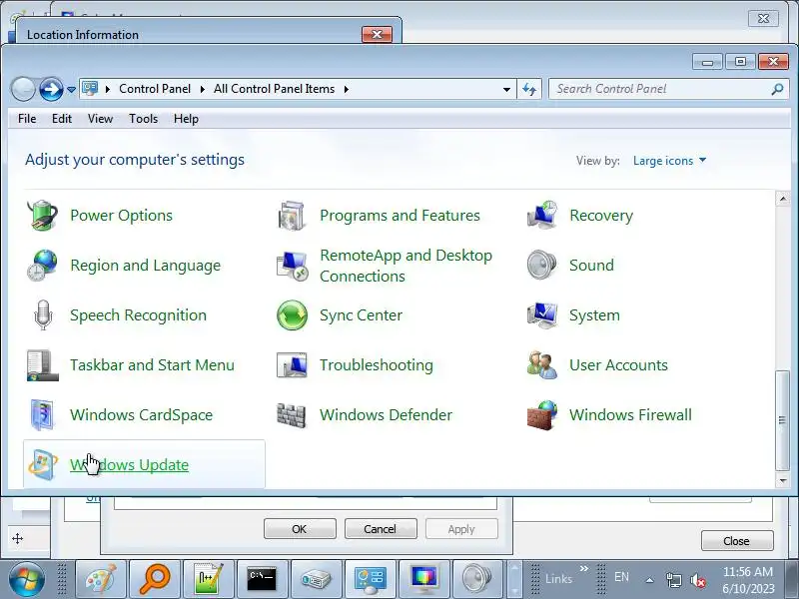The image size is (799, 599).
Task: Click the EN language indicator
Action: click(621, 577)
